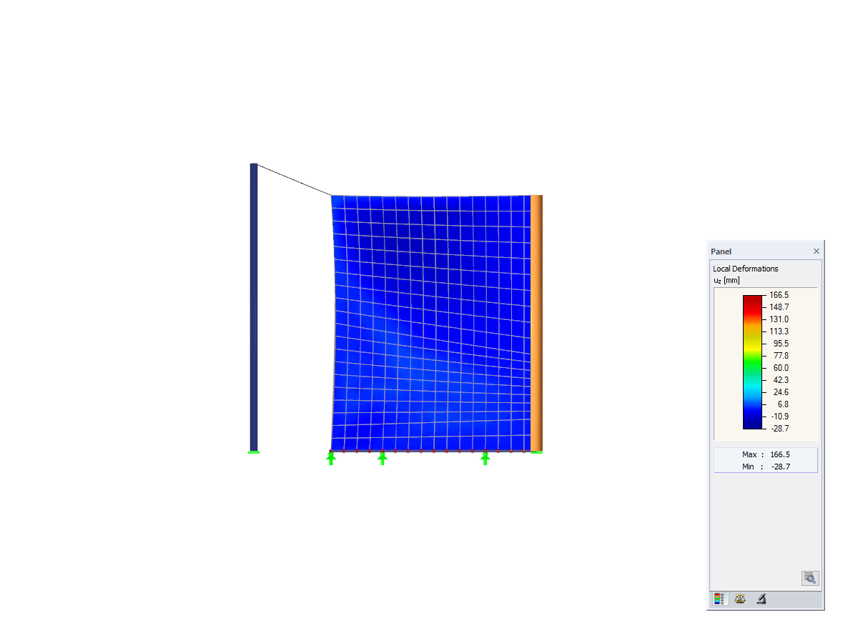The height and width of the screenshot is (643, 858).
Task: Click the 166.5 value on the color scale
Action: (x=779, y=294)
